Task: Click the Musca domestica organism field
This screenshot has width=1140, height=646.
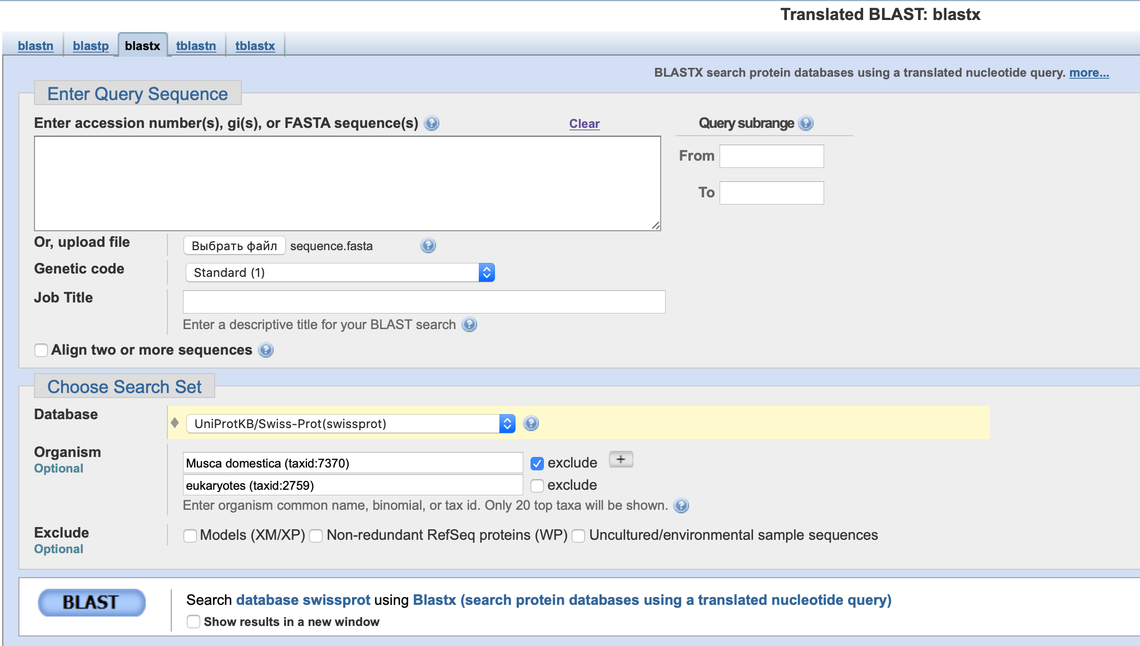Action: pos(353,463)
